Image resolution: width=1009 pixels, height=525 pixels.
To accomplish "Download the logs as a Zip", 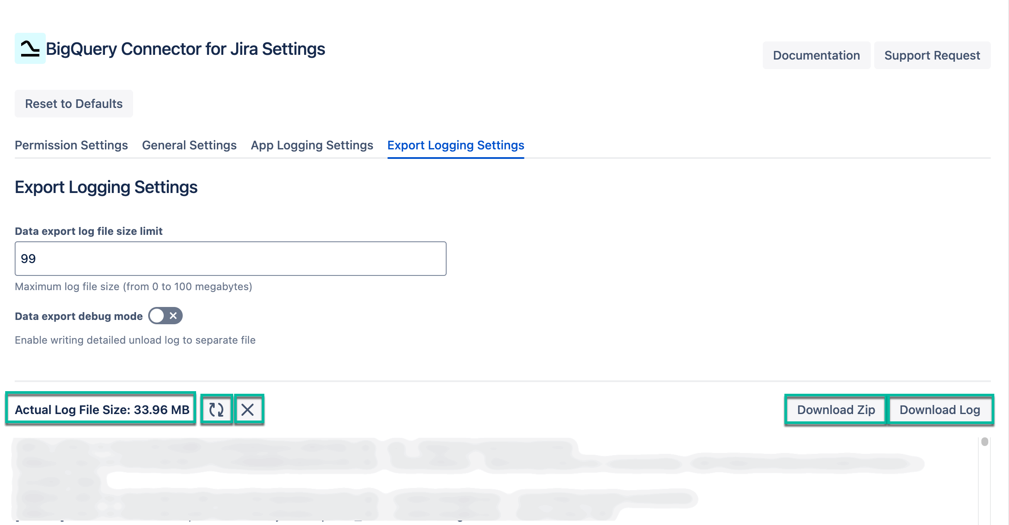I will pos(836,409).
